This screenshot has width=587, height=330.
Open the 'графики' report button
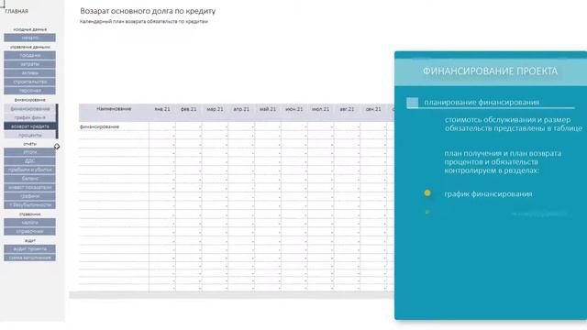[30, 196]
